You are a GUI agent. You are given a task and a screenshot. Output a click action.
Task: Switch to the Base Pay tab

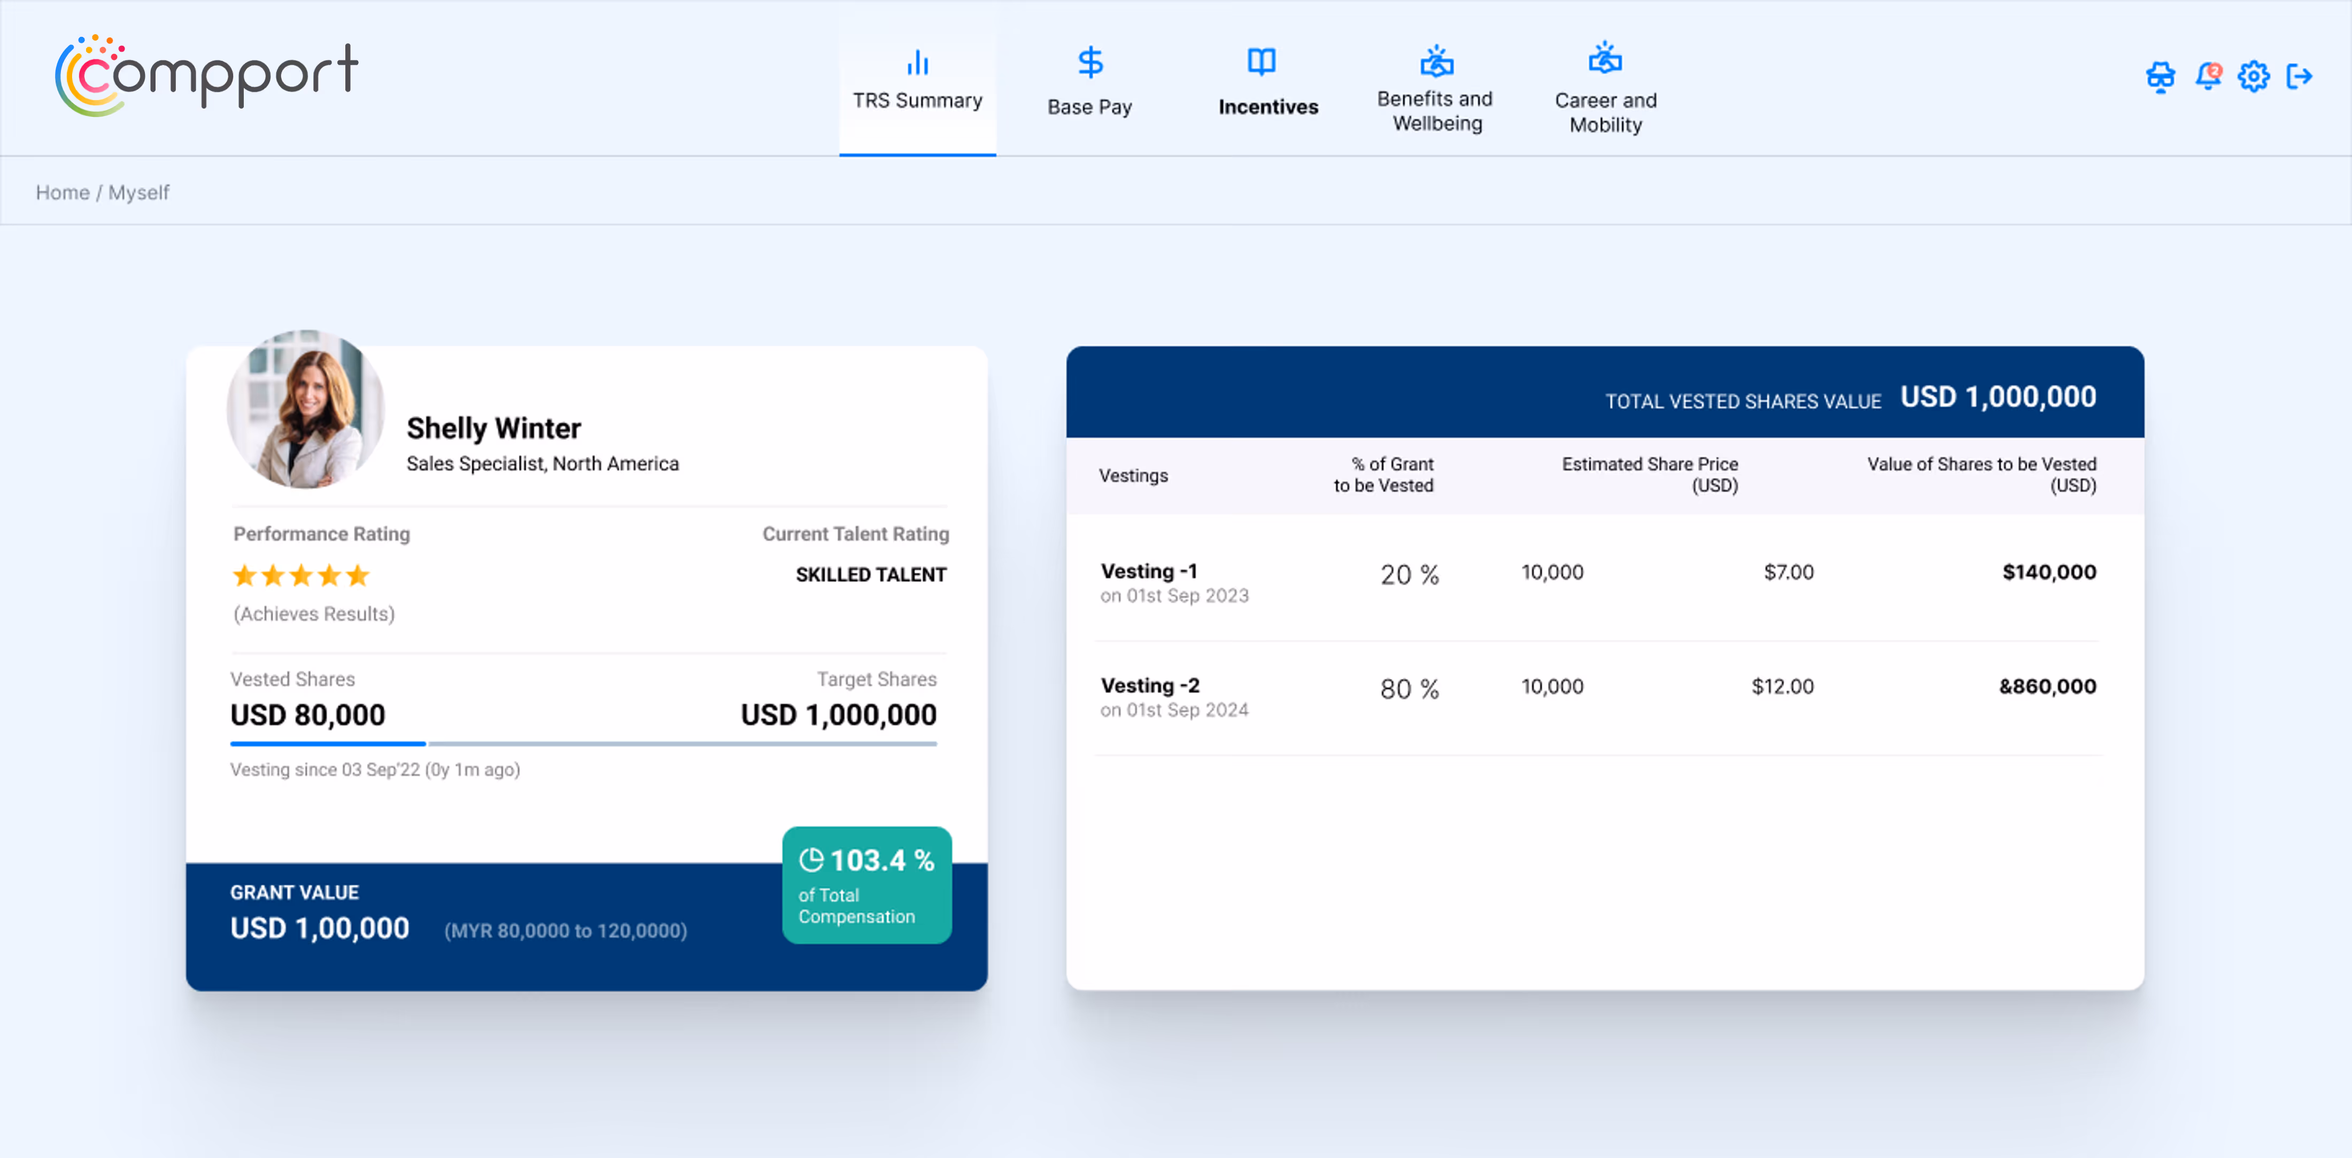pyautogui.click(x=1089, y=106)
